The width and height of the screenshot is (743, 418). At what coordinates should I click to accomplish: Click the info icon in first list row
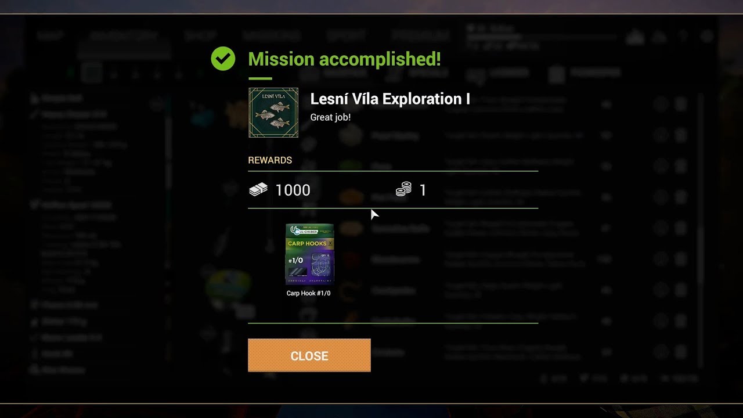pos(661,105)
